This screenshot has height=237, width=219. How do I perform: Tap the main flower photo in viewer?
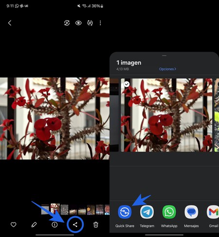55,118
